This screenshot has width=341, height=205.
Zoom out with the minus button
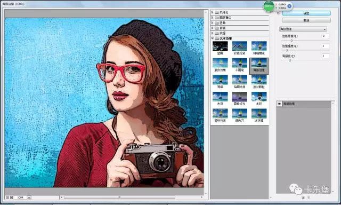pyautogui.click(x=7, y=198)
